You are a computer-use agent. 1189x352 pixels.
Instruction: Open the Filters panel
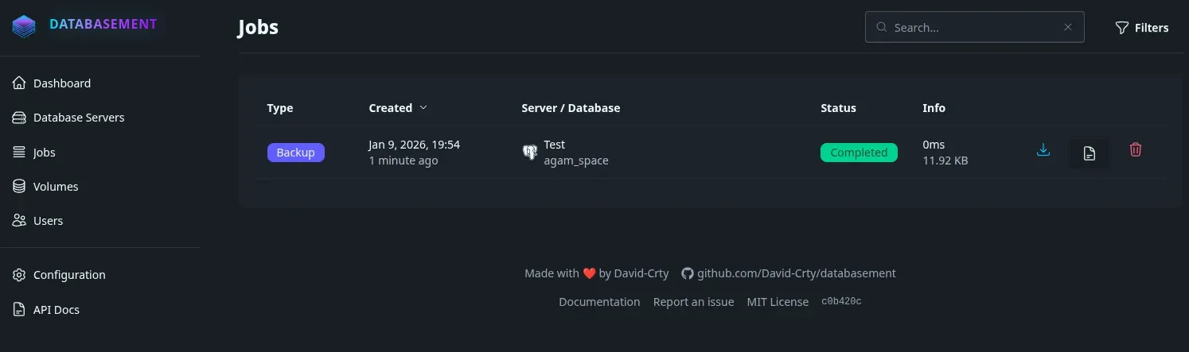1141,28
